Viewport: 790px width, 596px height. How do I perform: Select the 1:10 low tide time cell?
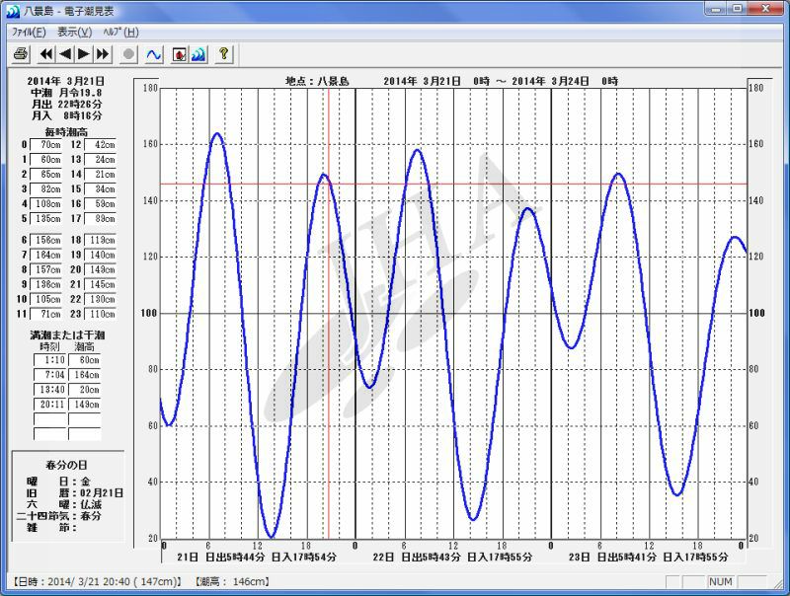(50, 360)
